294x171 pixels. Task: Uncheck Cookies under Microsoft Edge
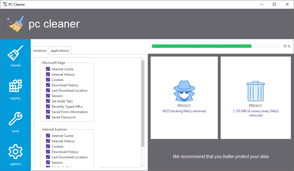click(x=48, y=80)
